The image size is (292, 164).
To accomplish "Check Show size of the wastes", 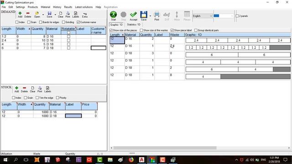I will tap(141, 30).
